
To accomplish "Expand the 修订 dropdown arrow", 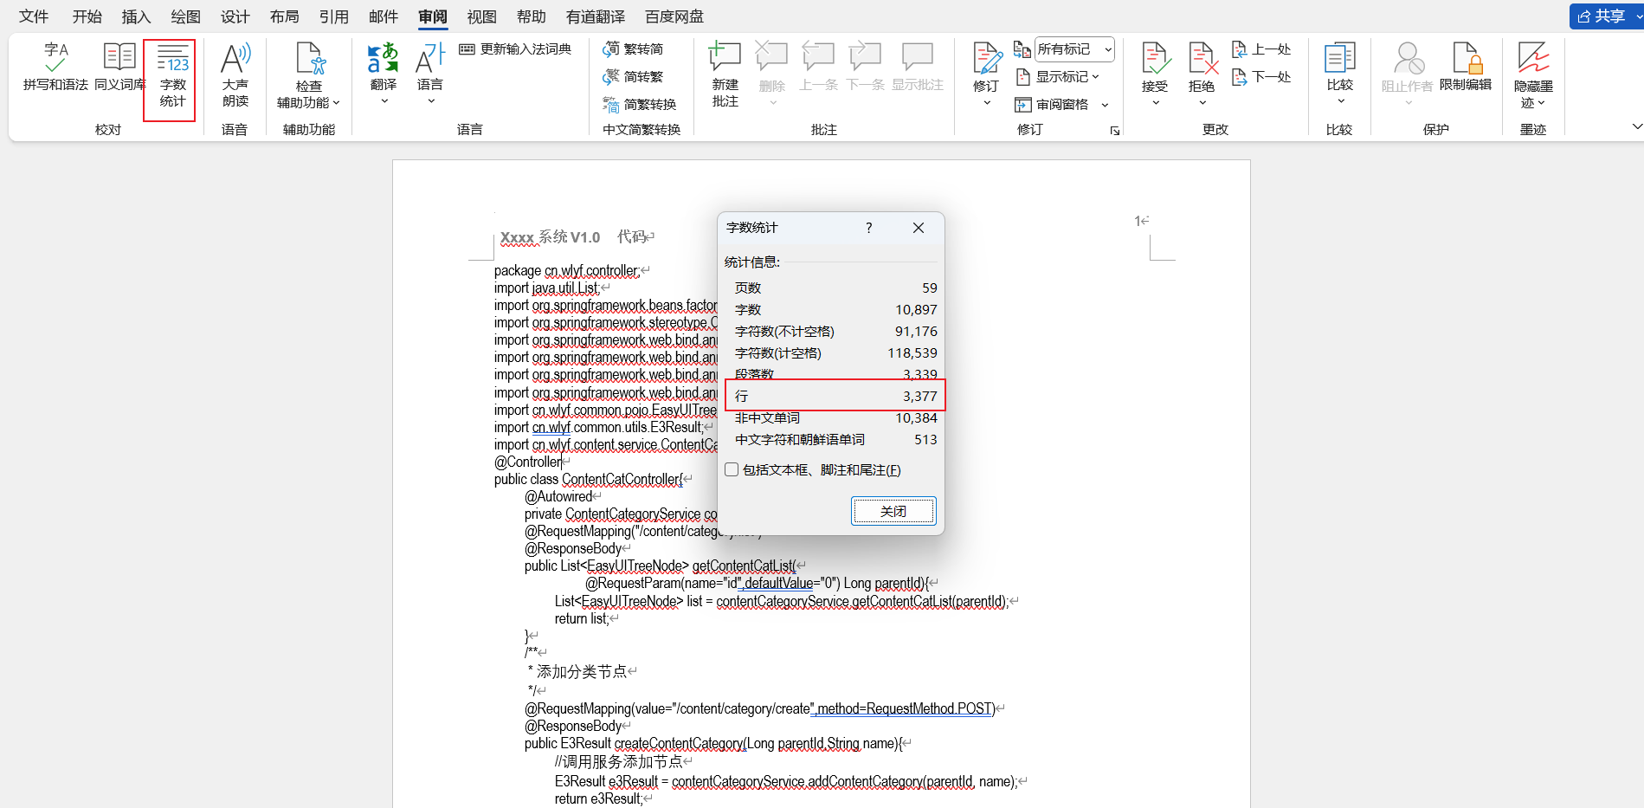I will coord(987,103).
